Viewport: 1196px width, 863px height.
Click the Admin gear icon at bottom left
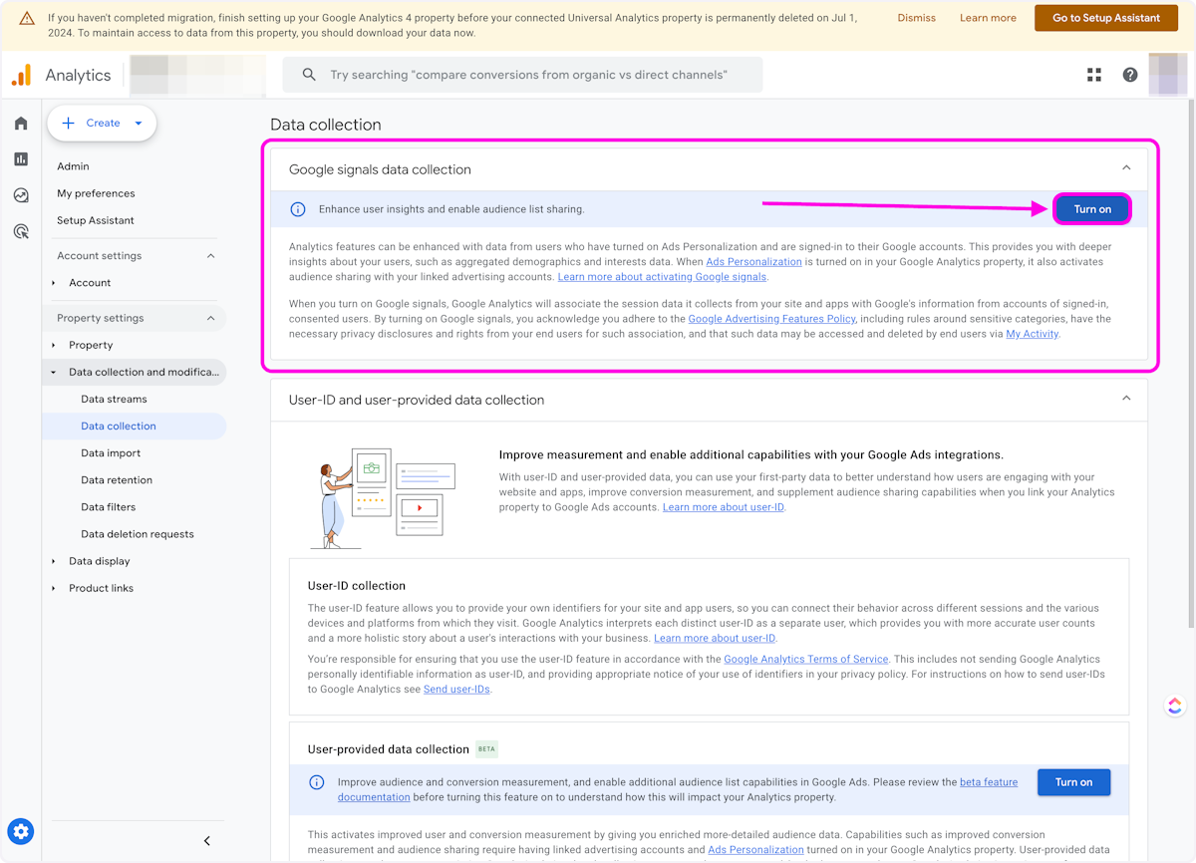[21, 831]
